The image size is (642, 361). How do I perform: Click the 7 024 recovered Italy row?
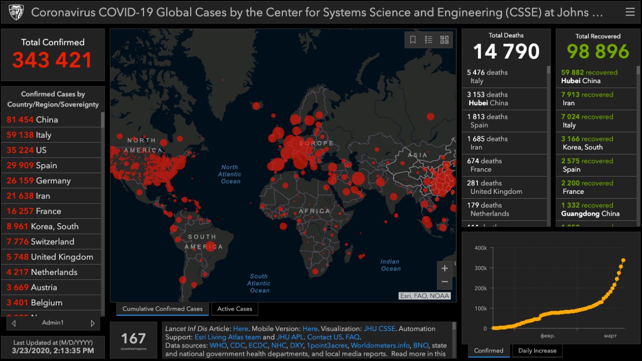[x=596, y=121]
